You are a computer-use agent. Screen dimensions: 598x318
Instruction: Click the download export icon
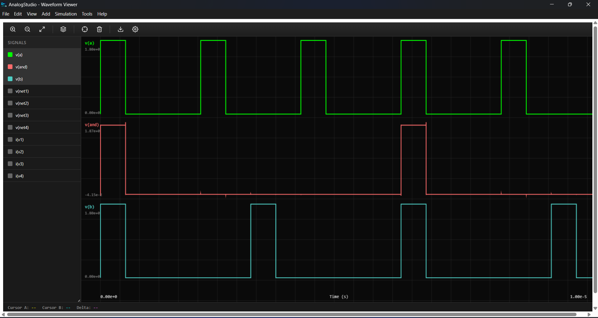tap(121, 29)
